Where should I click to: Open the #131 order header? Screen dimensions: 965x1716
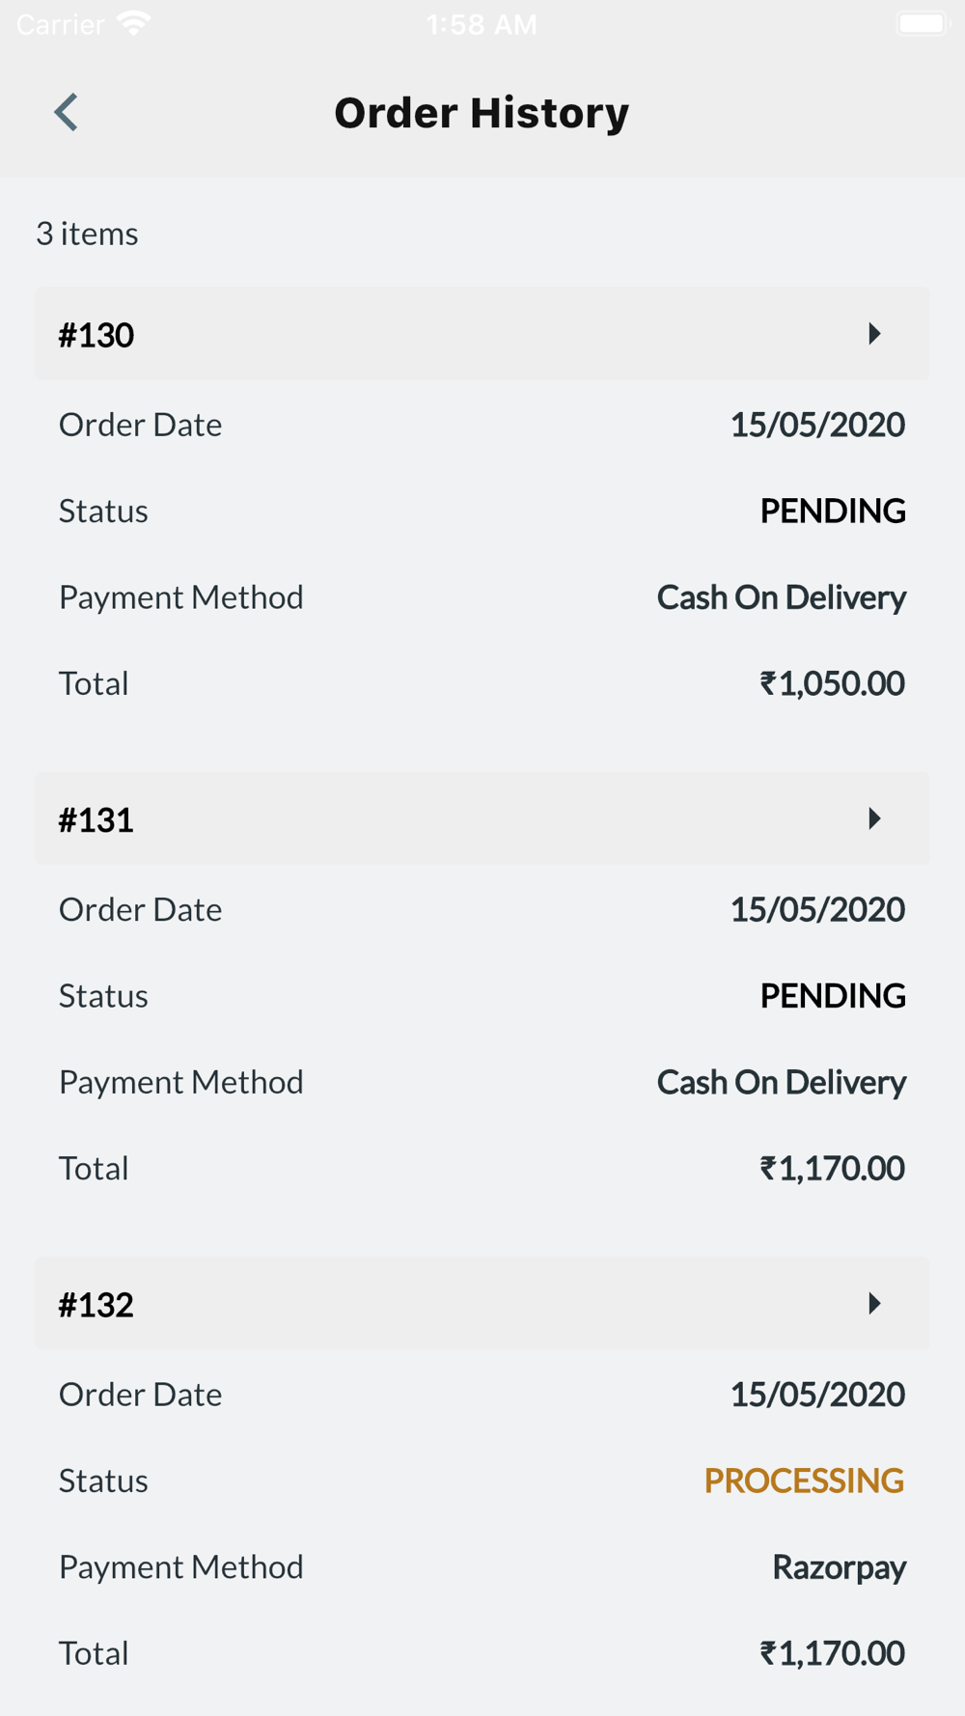tap(482, 818)
